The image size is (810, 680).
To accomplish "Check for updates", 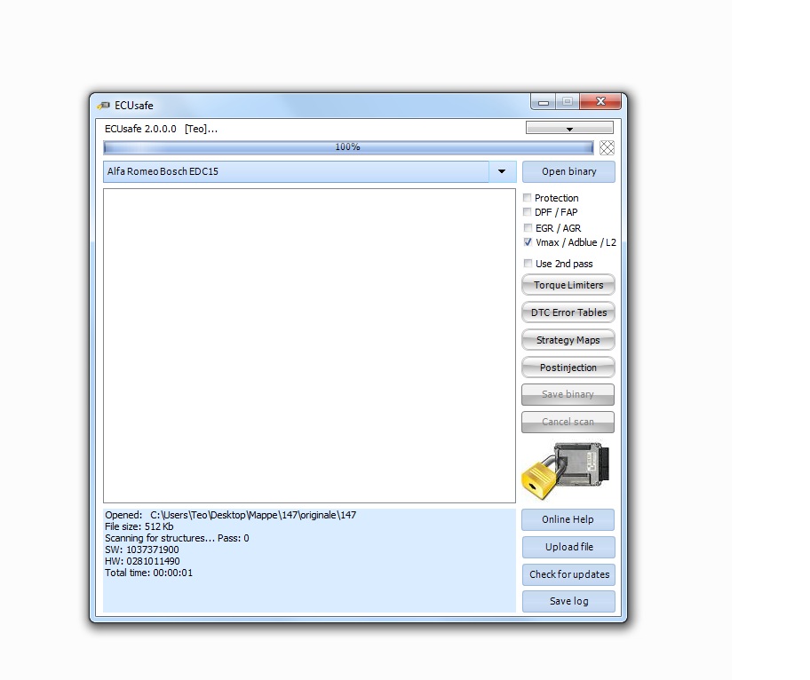I will [568, 574].
